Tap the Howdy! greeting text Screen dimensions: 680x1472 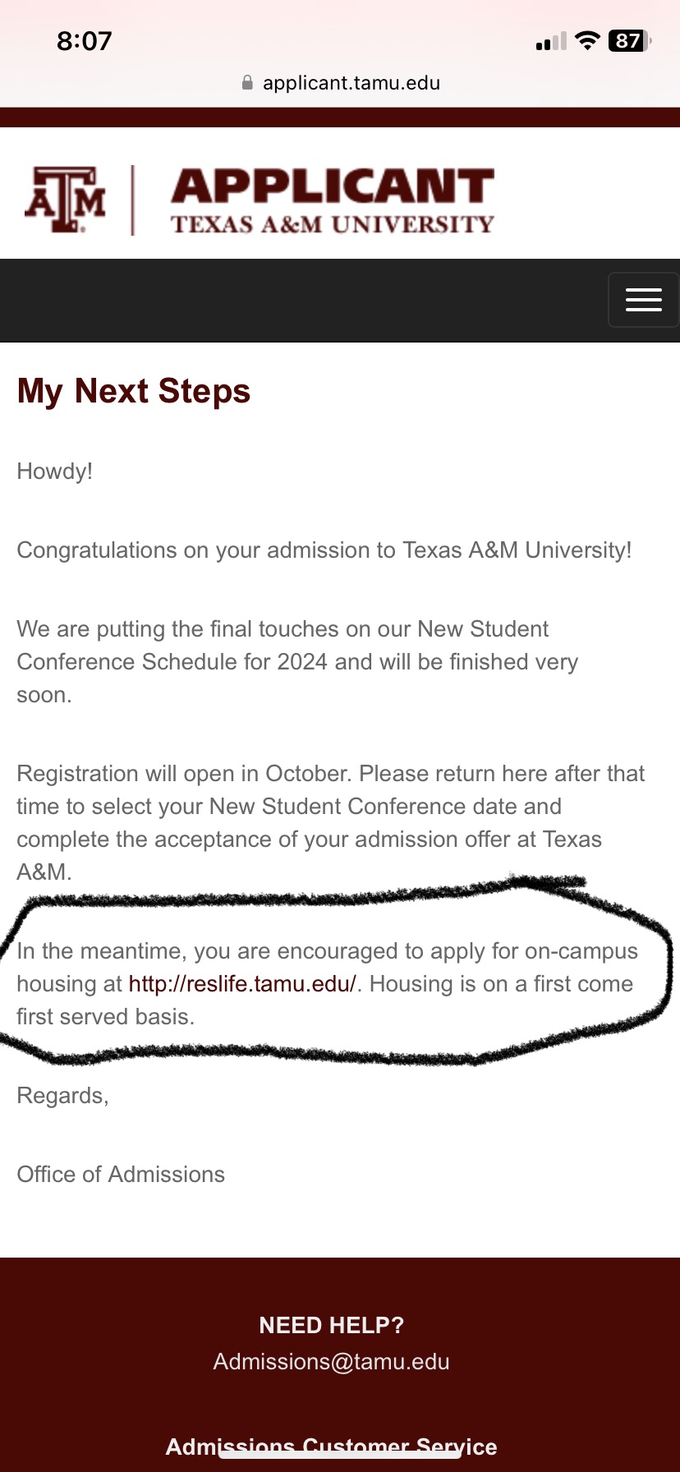click(55, 471)
